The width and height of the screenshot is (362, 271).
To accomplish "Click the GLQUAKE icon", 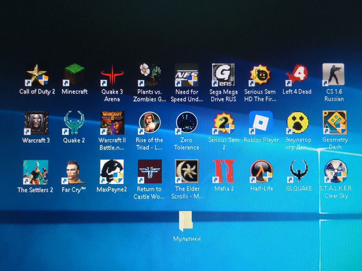I will tap(299, 172).
